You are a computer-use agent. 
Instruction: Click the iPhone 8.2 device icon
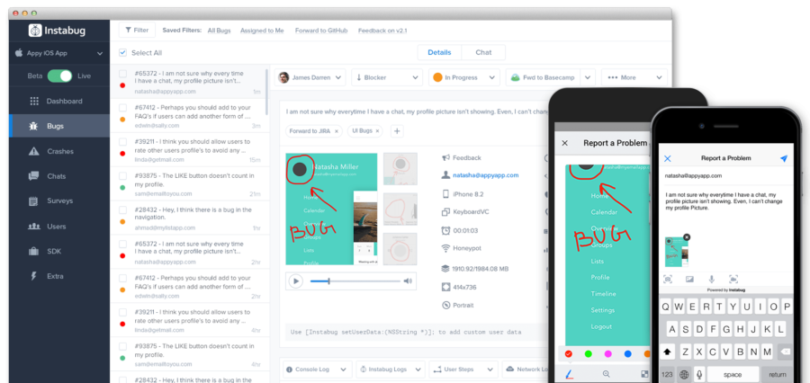click(445, 194)
